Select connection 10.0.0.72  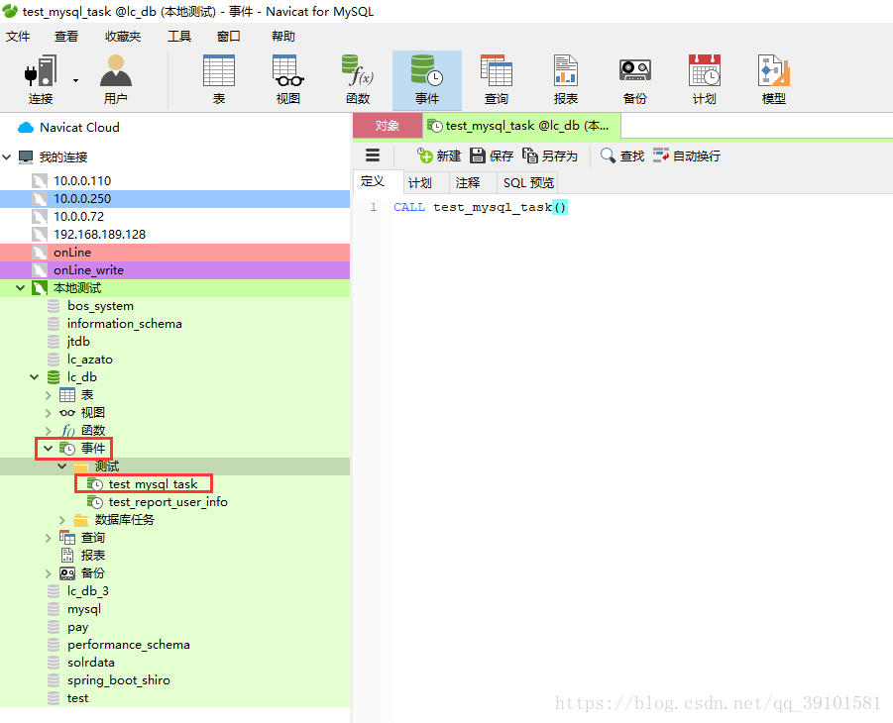[x=78, y=216]
